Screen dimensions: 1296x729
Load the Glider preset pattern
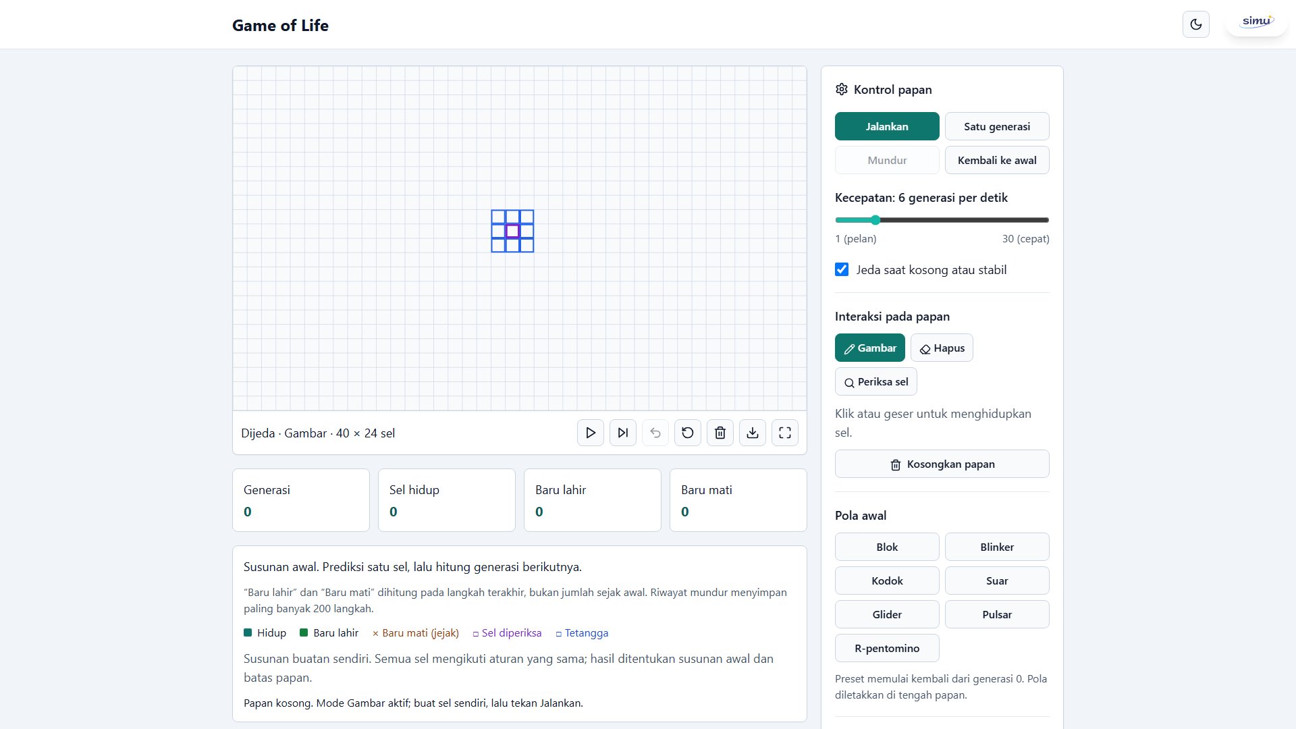pyautogui.click(x=887, y=614)
